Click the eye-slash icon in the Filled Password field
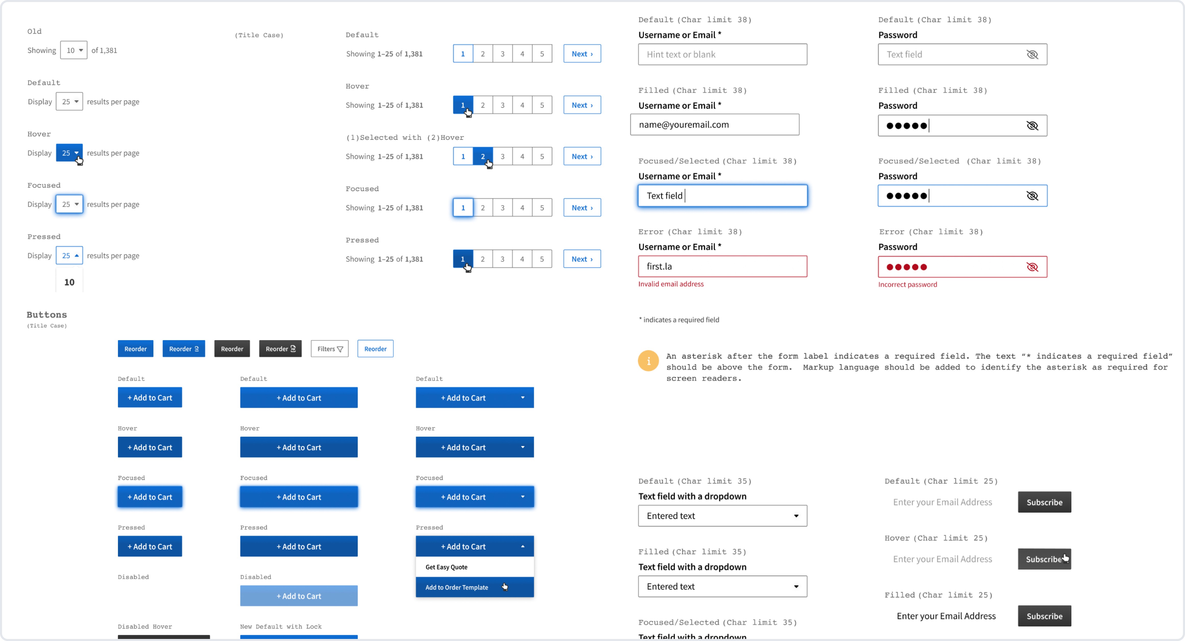 pos(1032,126)
